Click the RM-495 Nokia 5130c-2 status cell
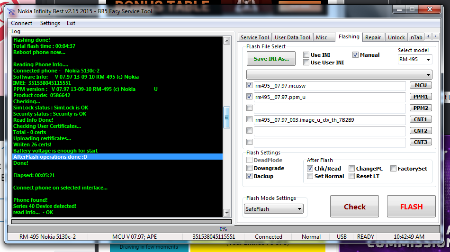This screenshot has width=450, height=252. pyautogui.click(x=48, y=237)
